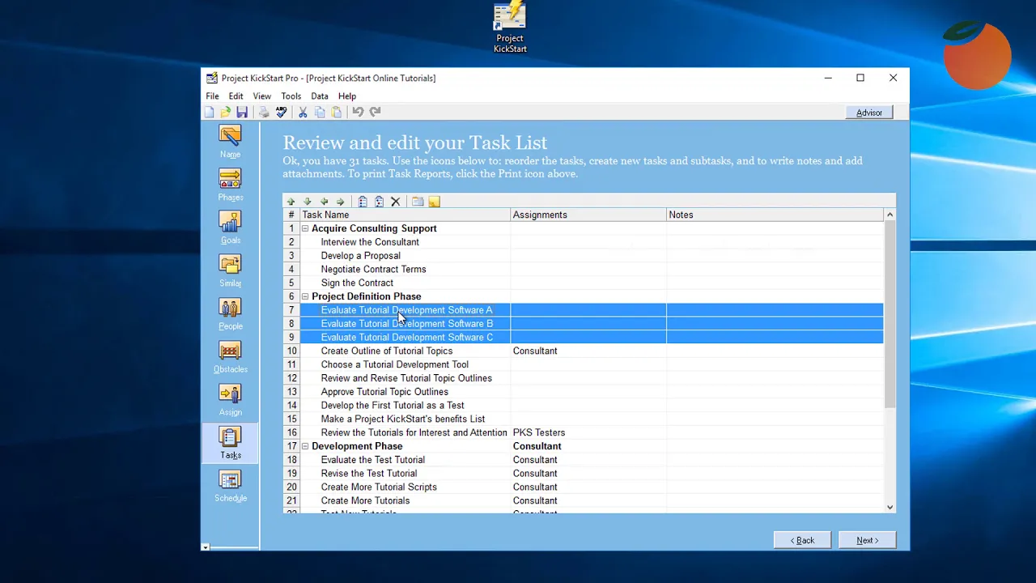Open Project KickStart desktop shortcut
The image size is (1036, 583).
point(510,28)
